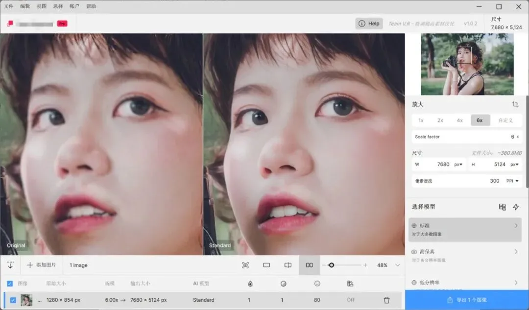Click the navigator thumbnail preview
529x310 pixels.
(x=467, y=64)
